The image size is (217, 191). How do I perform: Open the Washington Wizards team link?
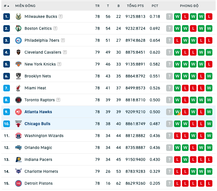point(44,136)
